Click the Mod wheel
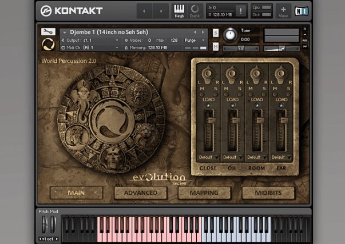345x244 pixels. (x=53, y=225)
